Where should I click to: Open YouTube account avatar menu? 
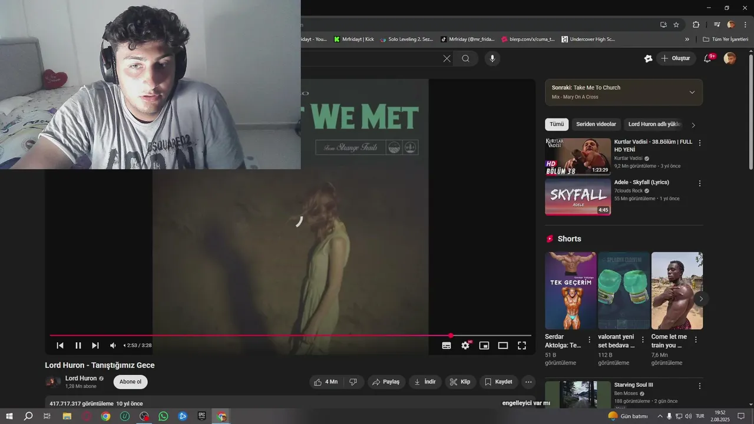(x=730, y=58)
